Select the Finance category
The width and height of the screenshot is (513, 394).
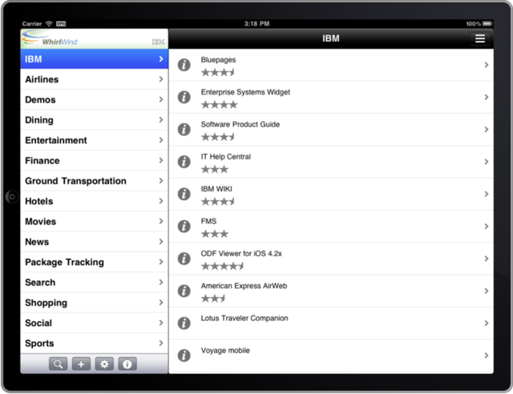95,160
